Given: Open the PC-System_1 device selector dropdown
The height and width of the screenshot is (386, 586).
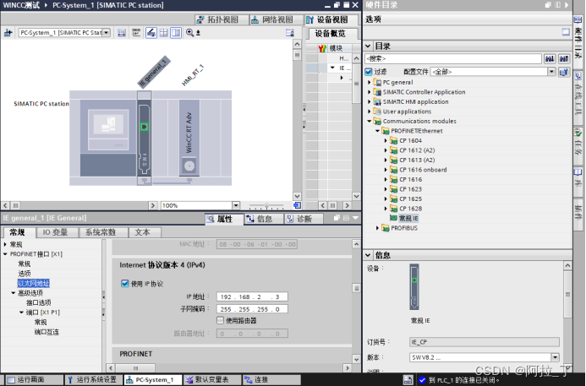Looking at the screenshot, I should (107, 33).
